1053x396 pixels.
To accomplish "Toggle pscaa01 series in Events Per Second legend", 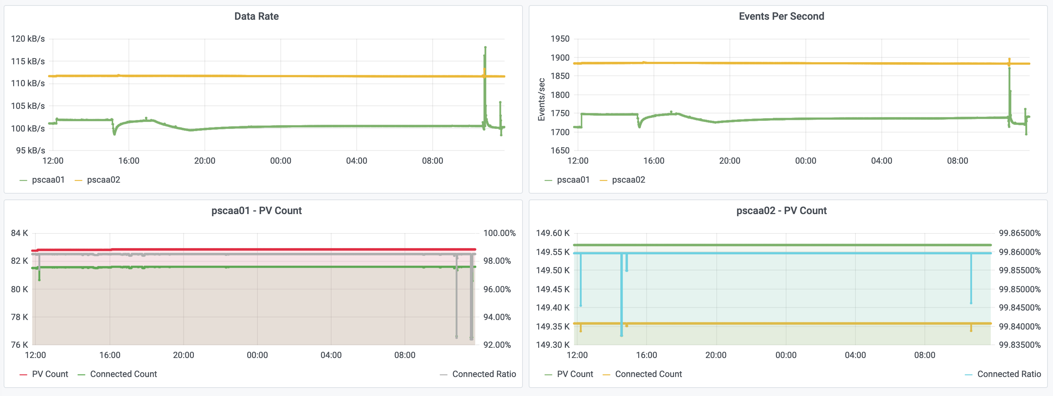I will 573,180.
